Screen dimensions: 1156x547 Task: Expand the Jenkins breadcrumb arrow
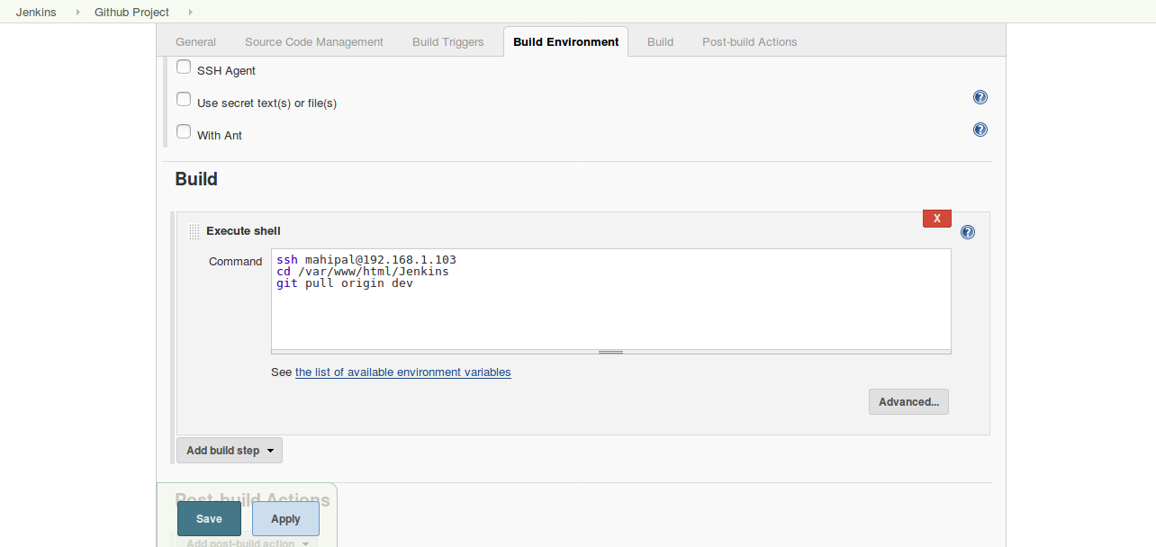(x=77, y=13)
